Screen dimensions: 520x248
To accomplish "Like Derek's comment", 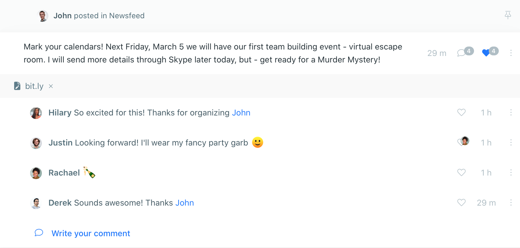I will [461, 203].
